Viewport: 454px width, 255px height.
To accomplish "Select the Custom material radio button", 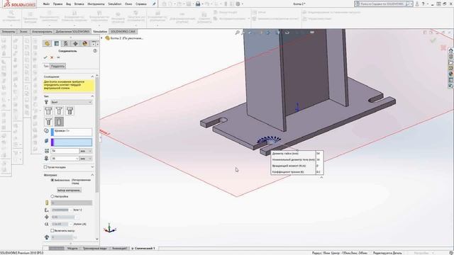I will (52, 196).
